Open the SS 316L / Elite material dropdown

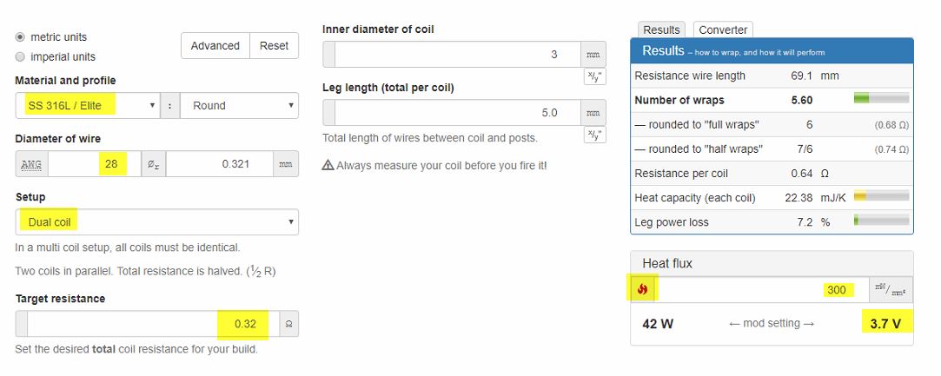[x=88, y=106]
